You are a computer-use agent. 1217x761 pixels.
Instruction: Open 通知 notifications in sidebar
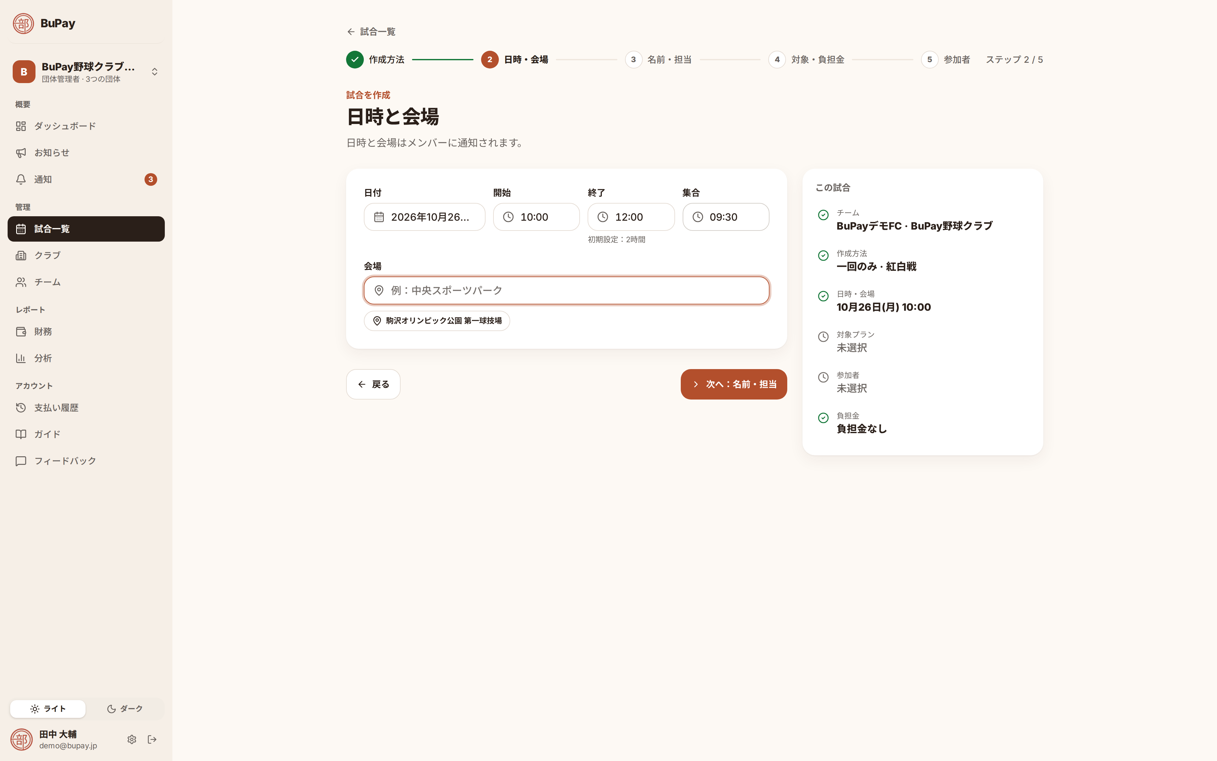86,179
